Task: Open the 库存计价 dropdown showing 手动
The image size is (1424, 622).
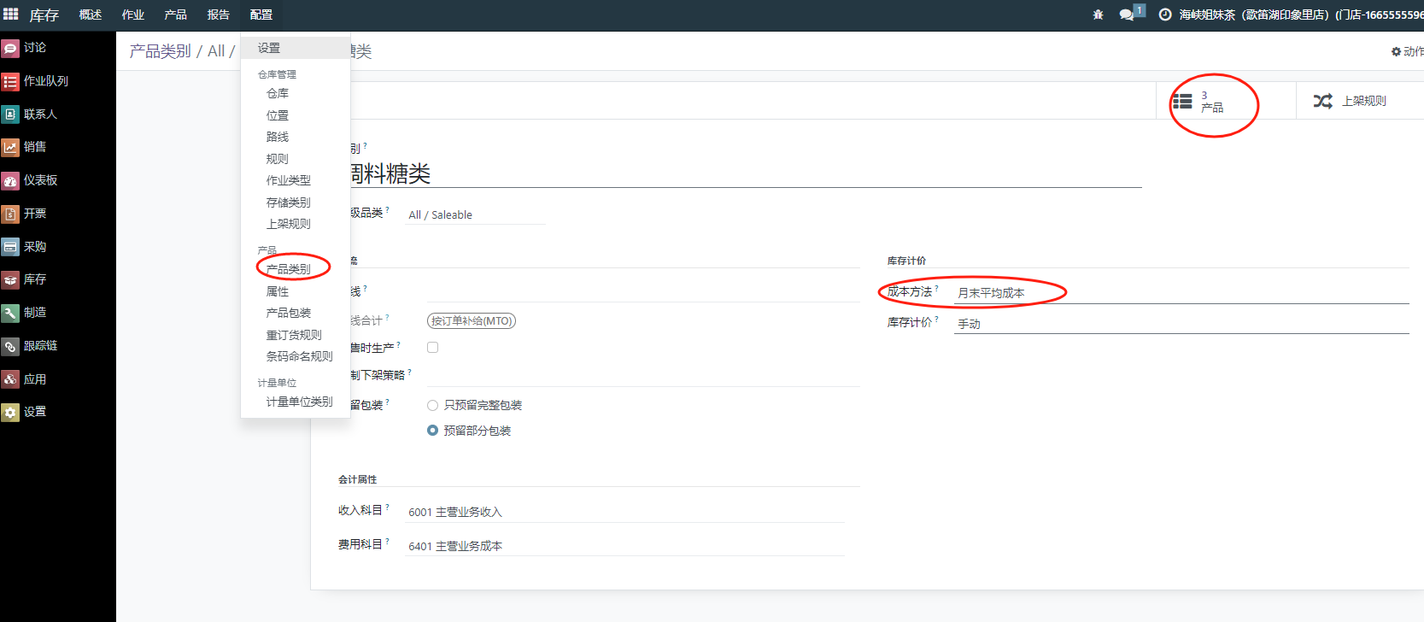Action: pos(1179,324)
